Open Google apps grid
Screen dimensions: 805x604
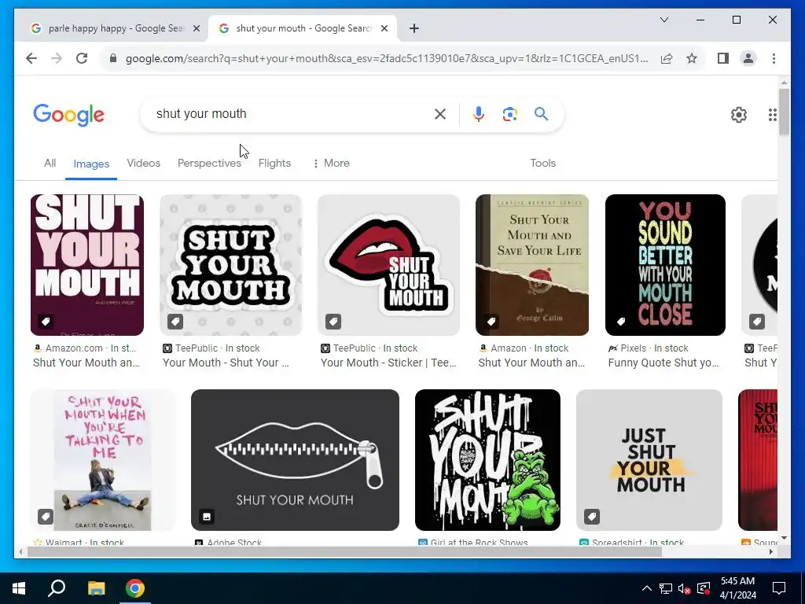tap(772, 115)
